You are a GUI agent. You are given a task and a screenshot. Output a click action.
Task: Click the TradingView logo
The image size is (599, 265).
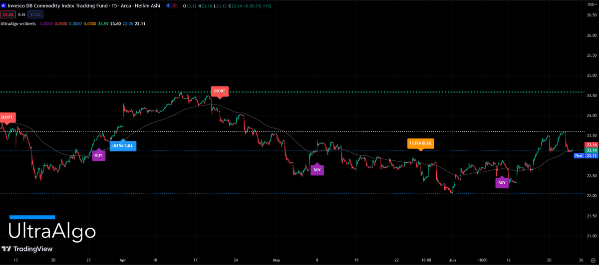point(27,249)
